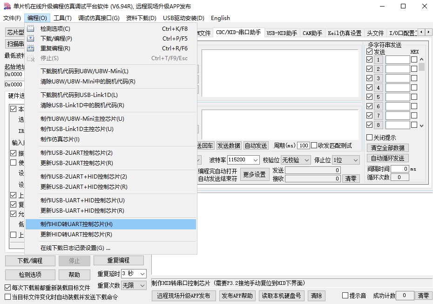Open 在线下载日志记录设置(G) menu item
This screenshot has height=304, width=433.
click(111, 248)
